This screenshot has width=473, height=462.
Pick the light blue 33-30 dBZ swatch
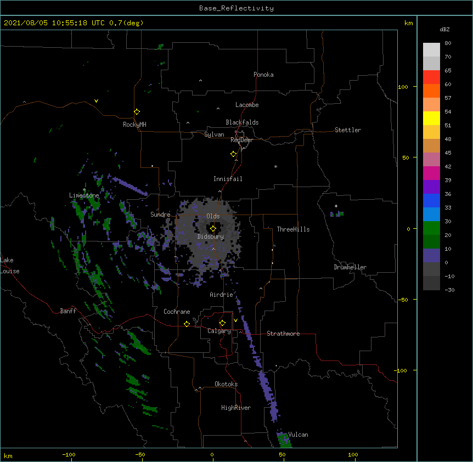pyautogui.click(x=431, y=214)
